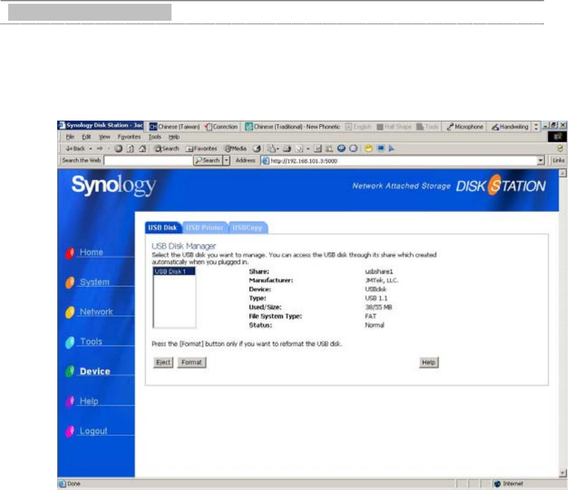Open the Network link in sidebar
This screenshot has height=490, width=568.
click(x=96, y=312)
